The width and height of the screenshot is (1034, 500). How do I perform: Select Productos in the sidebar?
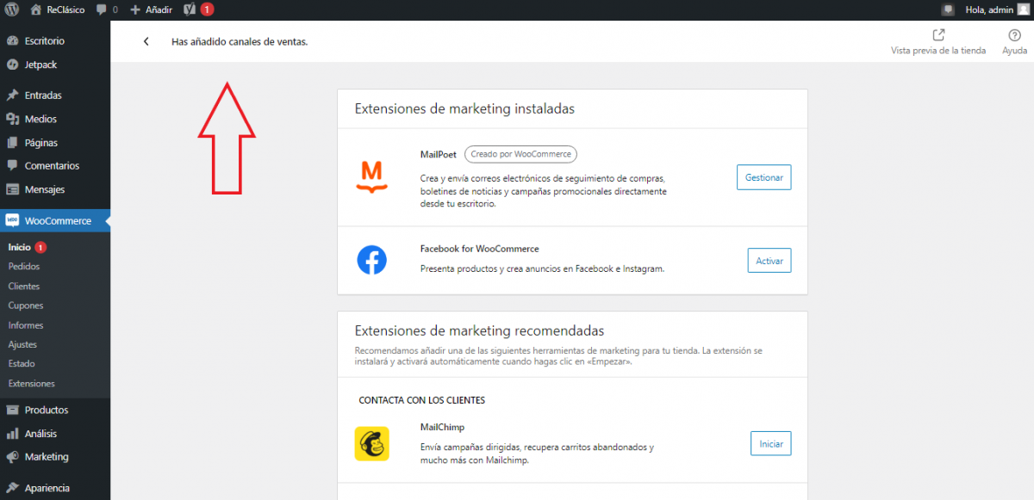(47, 410)
